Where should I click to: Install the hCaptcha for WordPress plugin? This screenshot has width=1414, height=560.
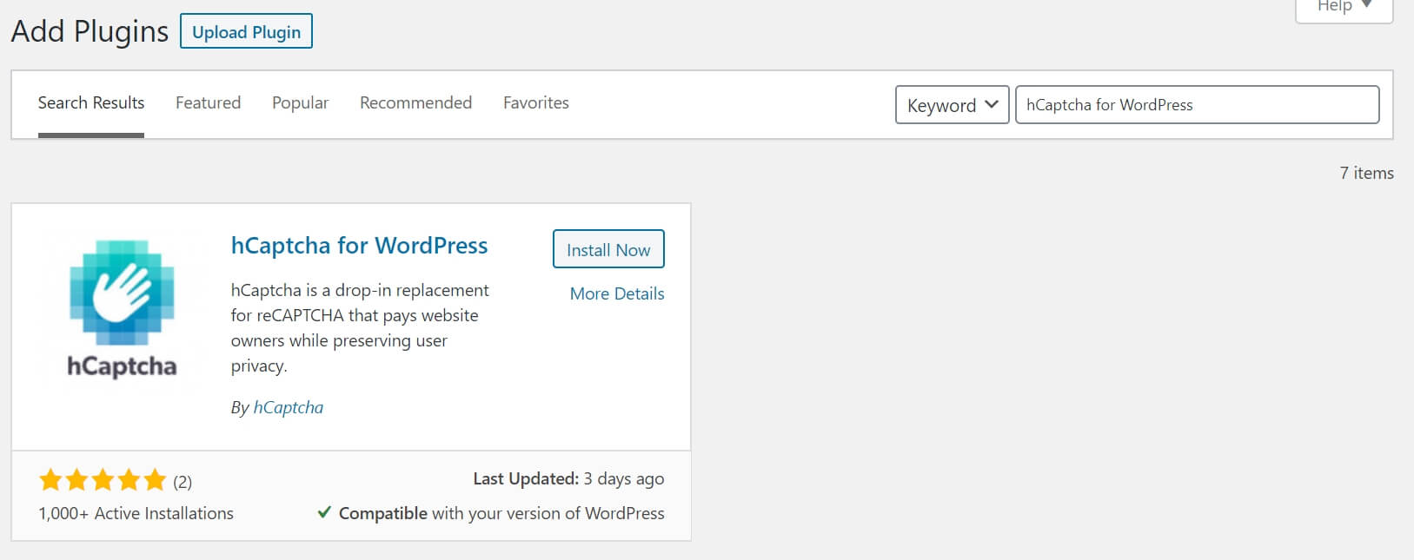607,249
